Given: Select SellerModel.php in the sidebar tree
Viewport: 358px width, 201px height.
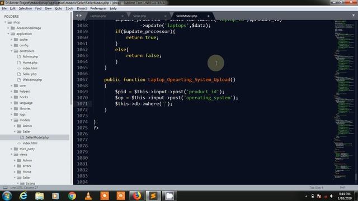Looking at the screenshot, I should (37, 137).
